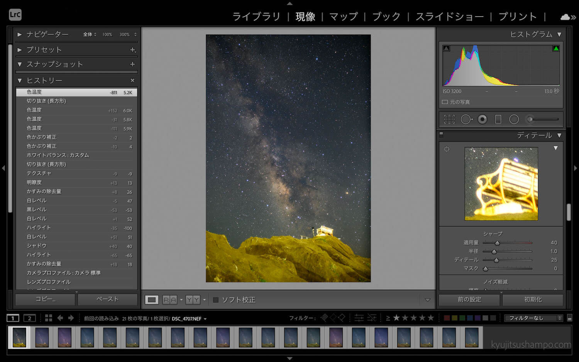This screenshot has height=362, width=579.
Task: Enable the ソフト校正 checkbox
Action: pos(216,300)
